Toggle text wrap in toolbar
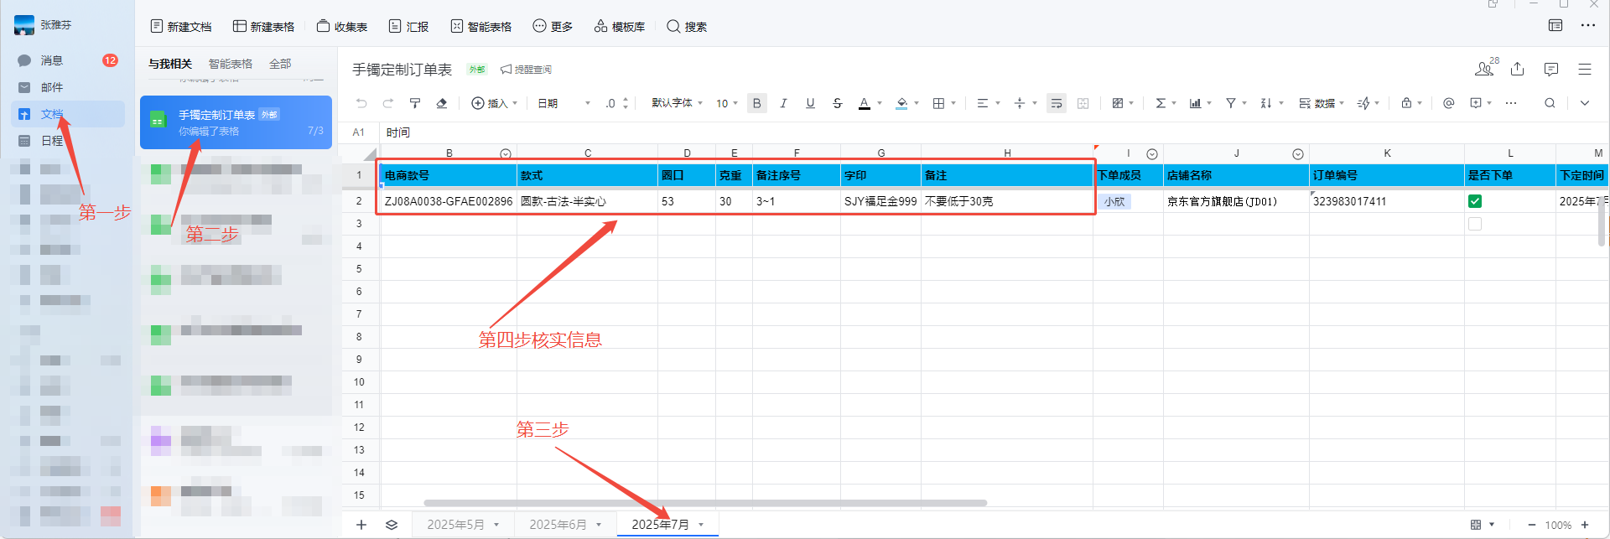Viewport: 1610px width, 539px height. [1056, 103]
